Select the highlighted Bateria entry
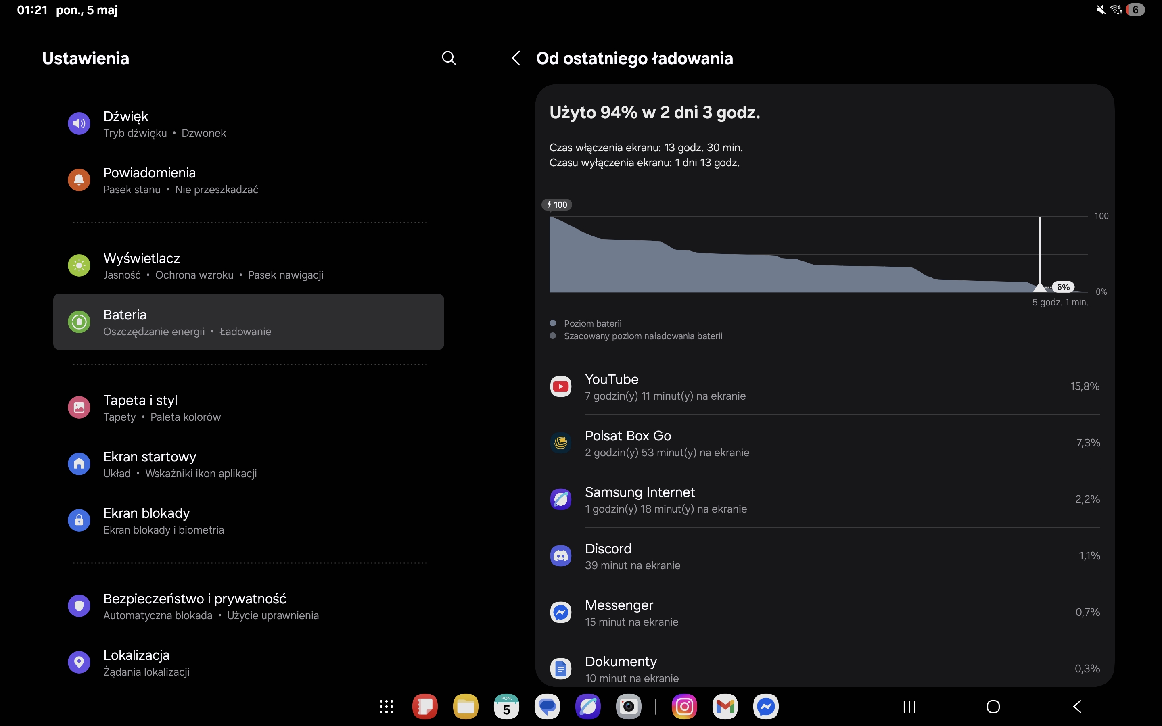The width and height of the screenshot is (1162, 726). coord(249,322)
